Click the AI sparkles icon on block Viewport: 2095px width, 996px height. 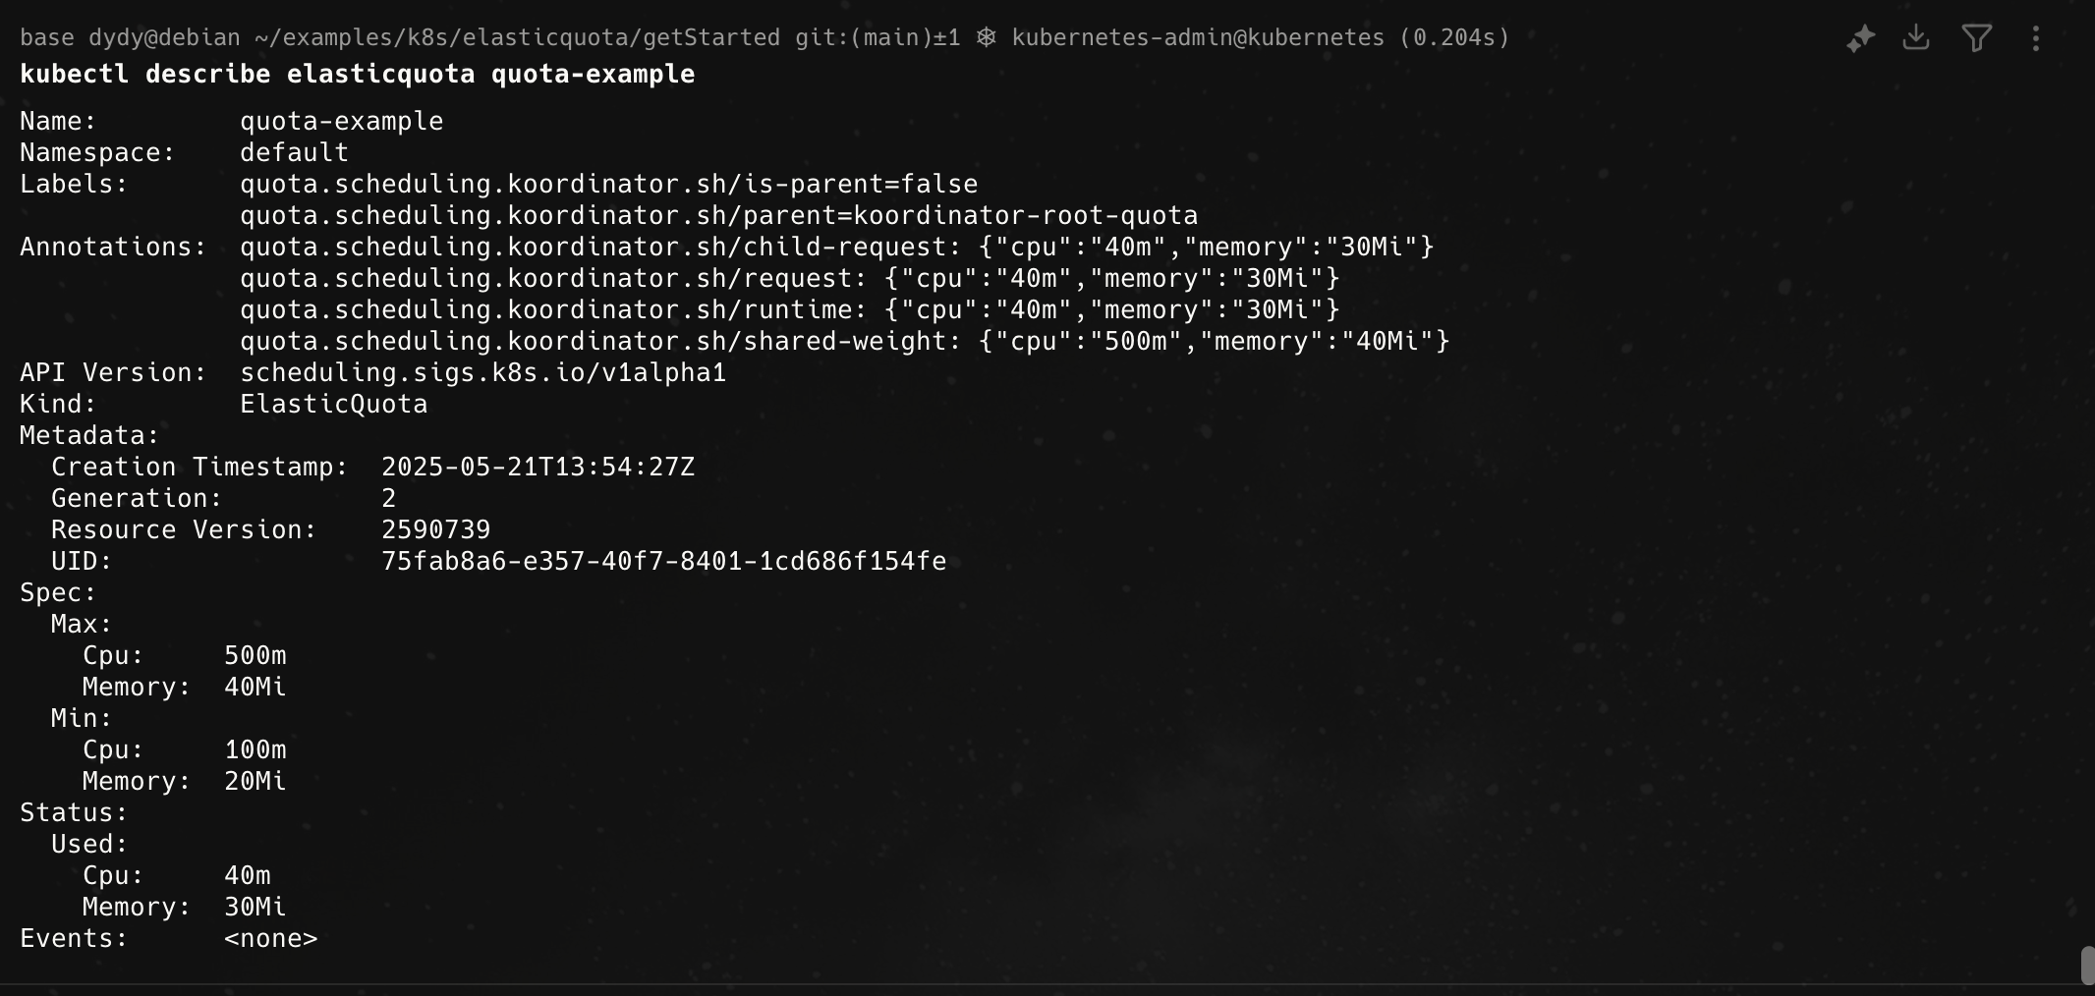click(x=1860, y=38)
